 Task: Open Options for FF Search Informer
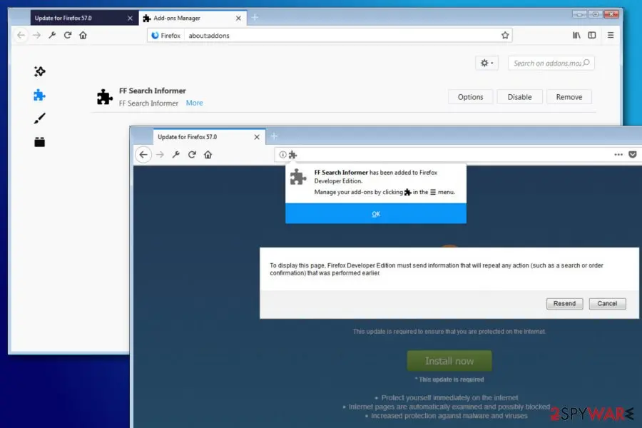click(471, 97)
